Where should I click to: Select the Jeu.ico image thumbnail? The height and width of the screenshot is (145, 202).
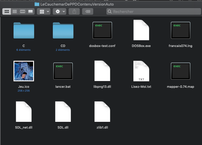(x=24, y=71)
